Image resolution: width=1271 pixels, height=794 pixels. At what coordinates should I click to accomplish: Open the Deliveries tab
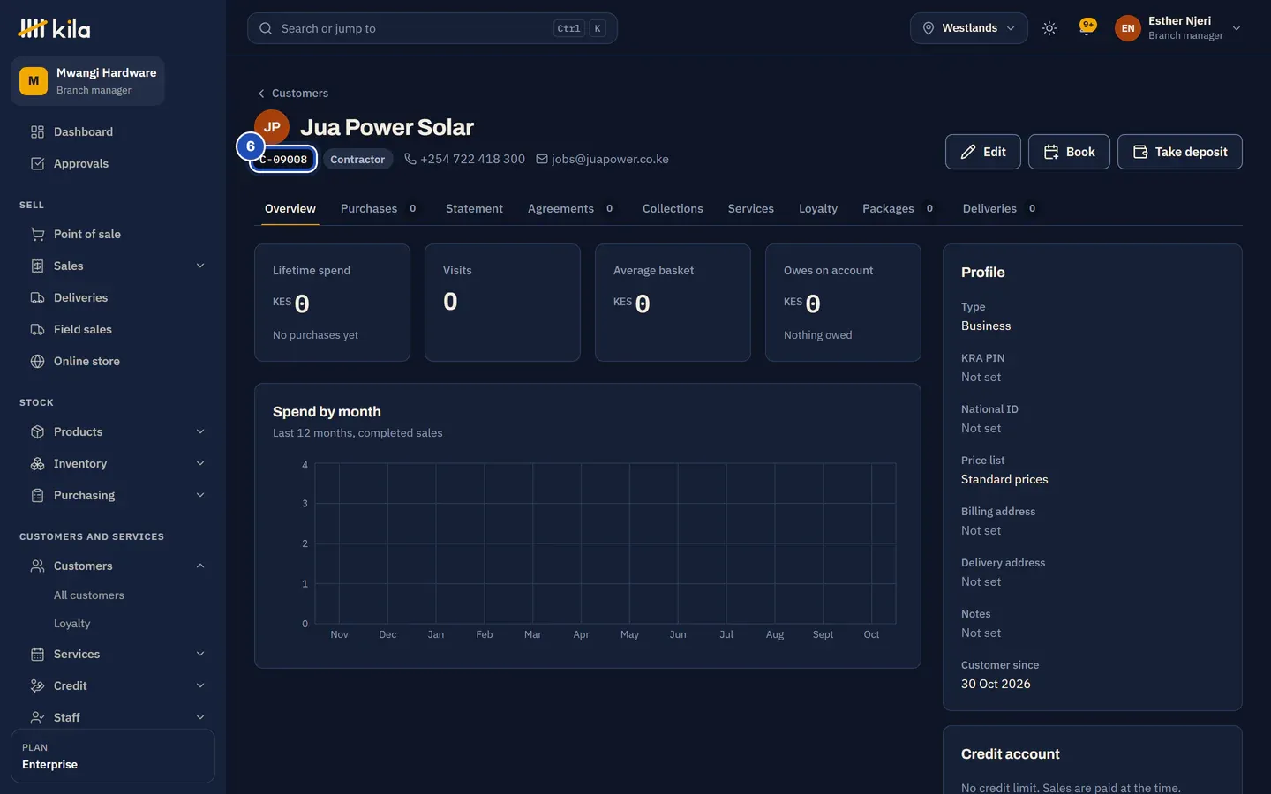[x=999, y=209]
